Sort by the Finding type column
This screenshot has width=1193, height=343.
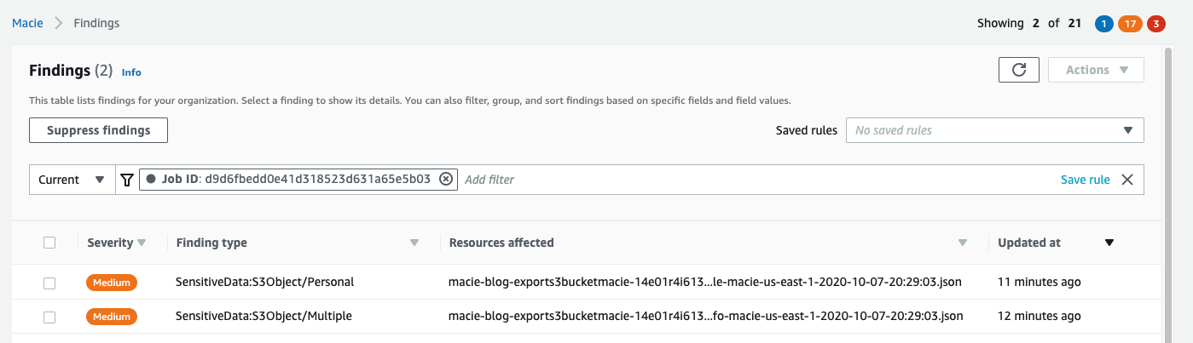click(x=414, y=243)
